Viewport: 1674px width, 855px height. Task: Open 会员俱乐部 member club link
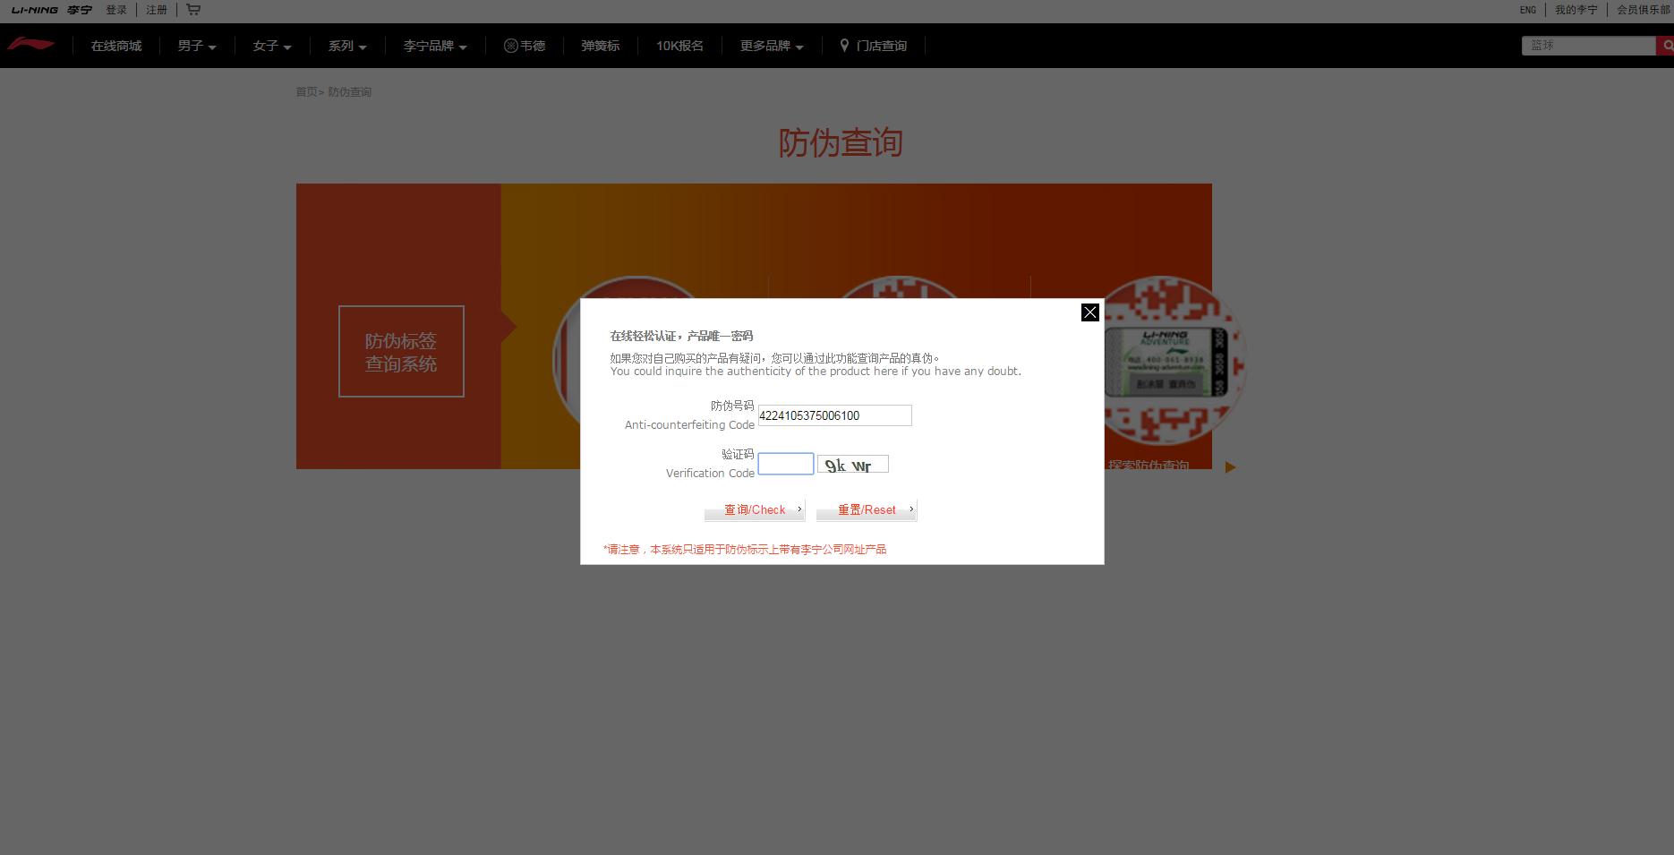[1644, 10]
